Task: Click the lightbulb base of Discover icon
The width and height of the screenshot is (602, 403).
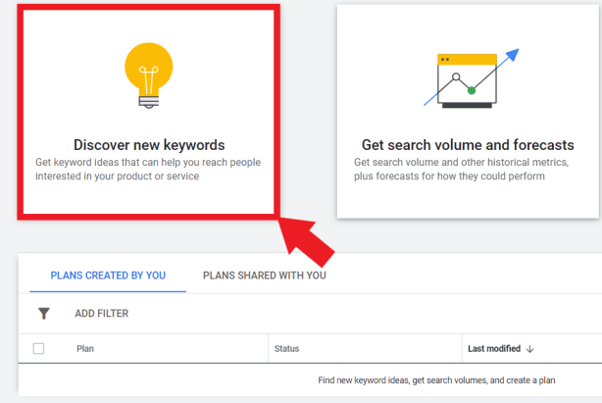Action: click(149, 102)
